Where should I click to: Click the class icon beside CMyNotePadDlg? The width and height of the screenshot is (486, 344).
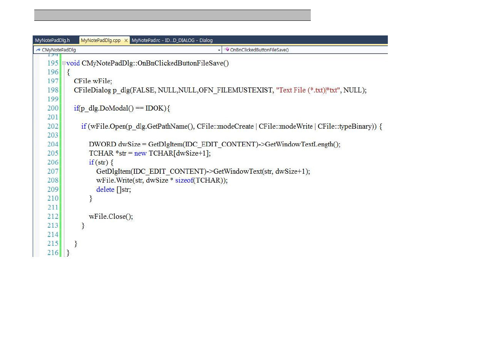click(x=38, y=50)
